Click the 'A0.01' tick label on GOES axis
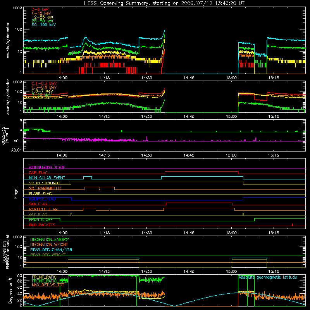 (x=17, y=150)
